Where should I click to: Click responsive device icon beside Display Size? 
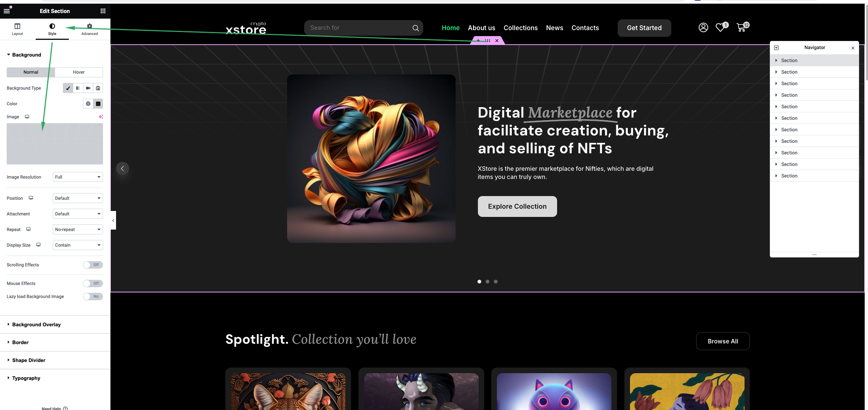(x=38, y=245)
